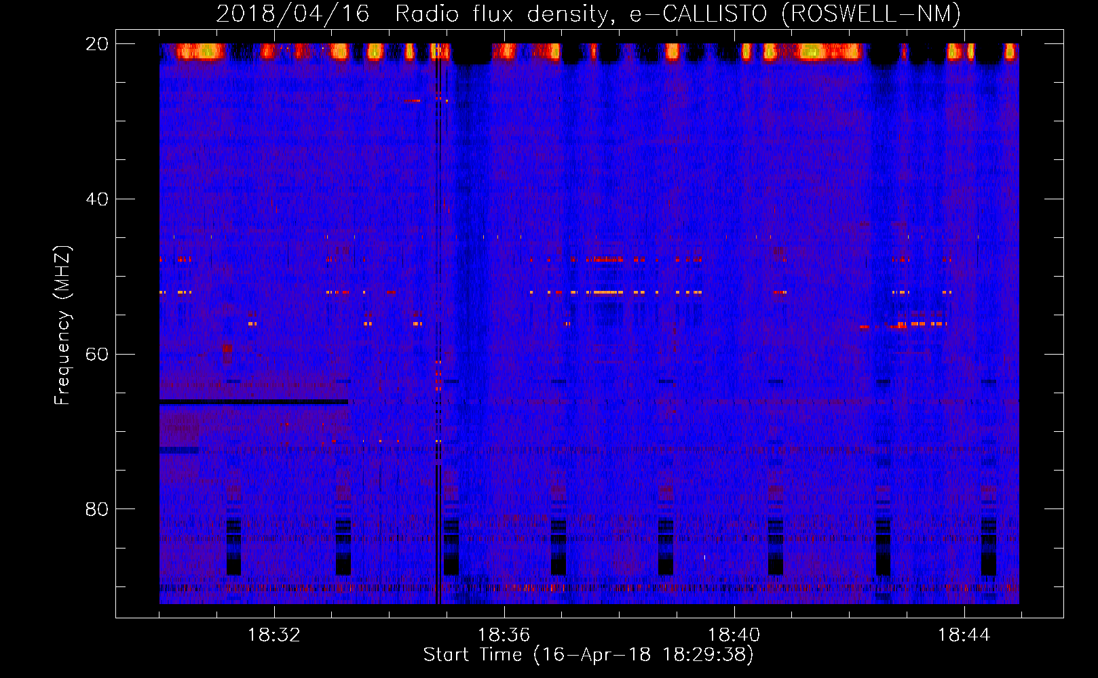Viewport: 1098px width, 678px height.
Task: Pick the 60 frequency tick label
Action: tap(96, 354)
